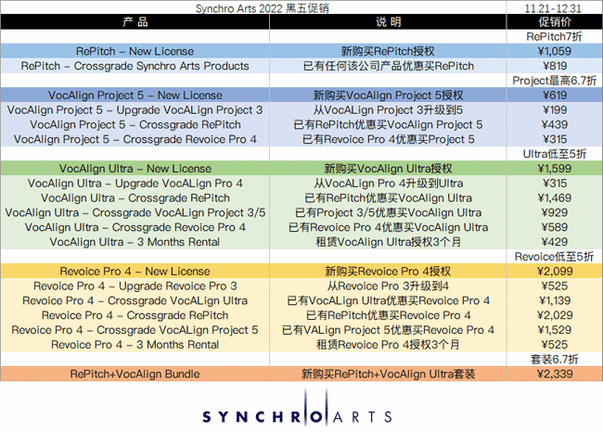The height and width of the screenshot is (432, 603).
Task: Select the price ¥619
Action: 555,95
